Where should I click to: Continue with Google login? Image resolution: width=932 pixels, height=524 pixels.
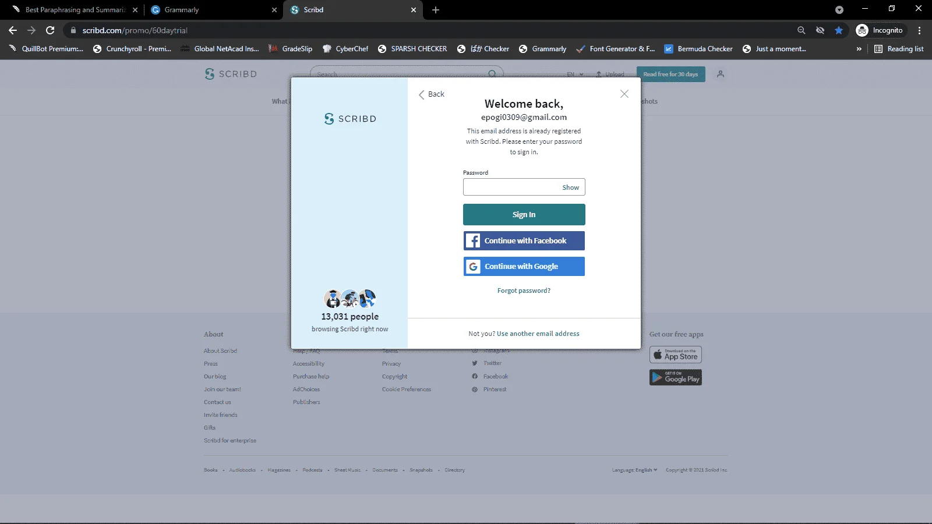click(524, 266)
